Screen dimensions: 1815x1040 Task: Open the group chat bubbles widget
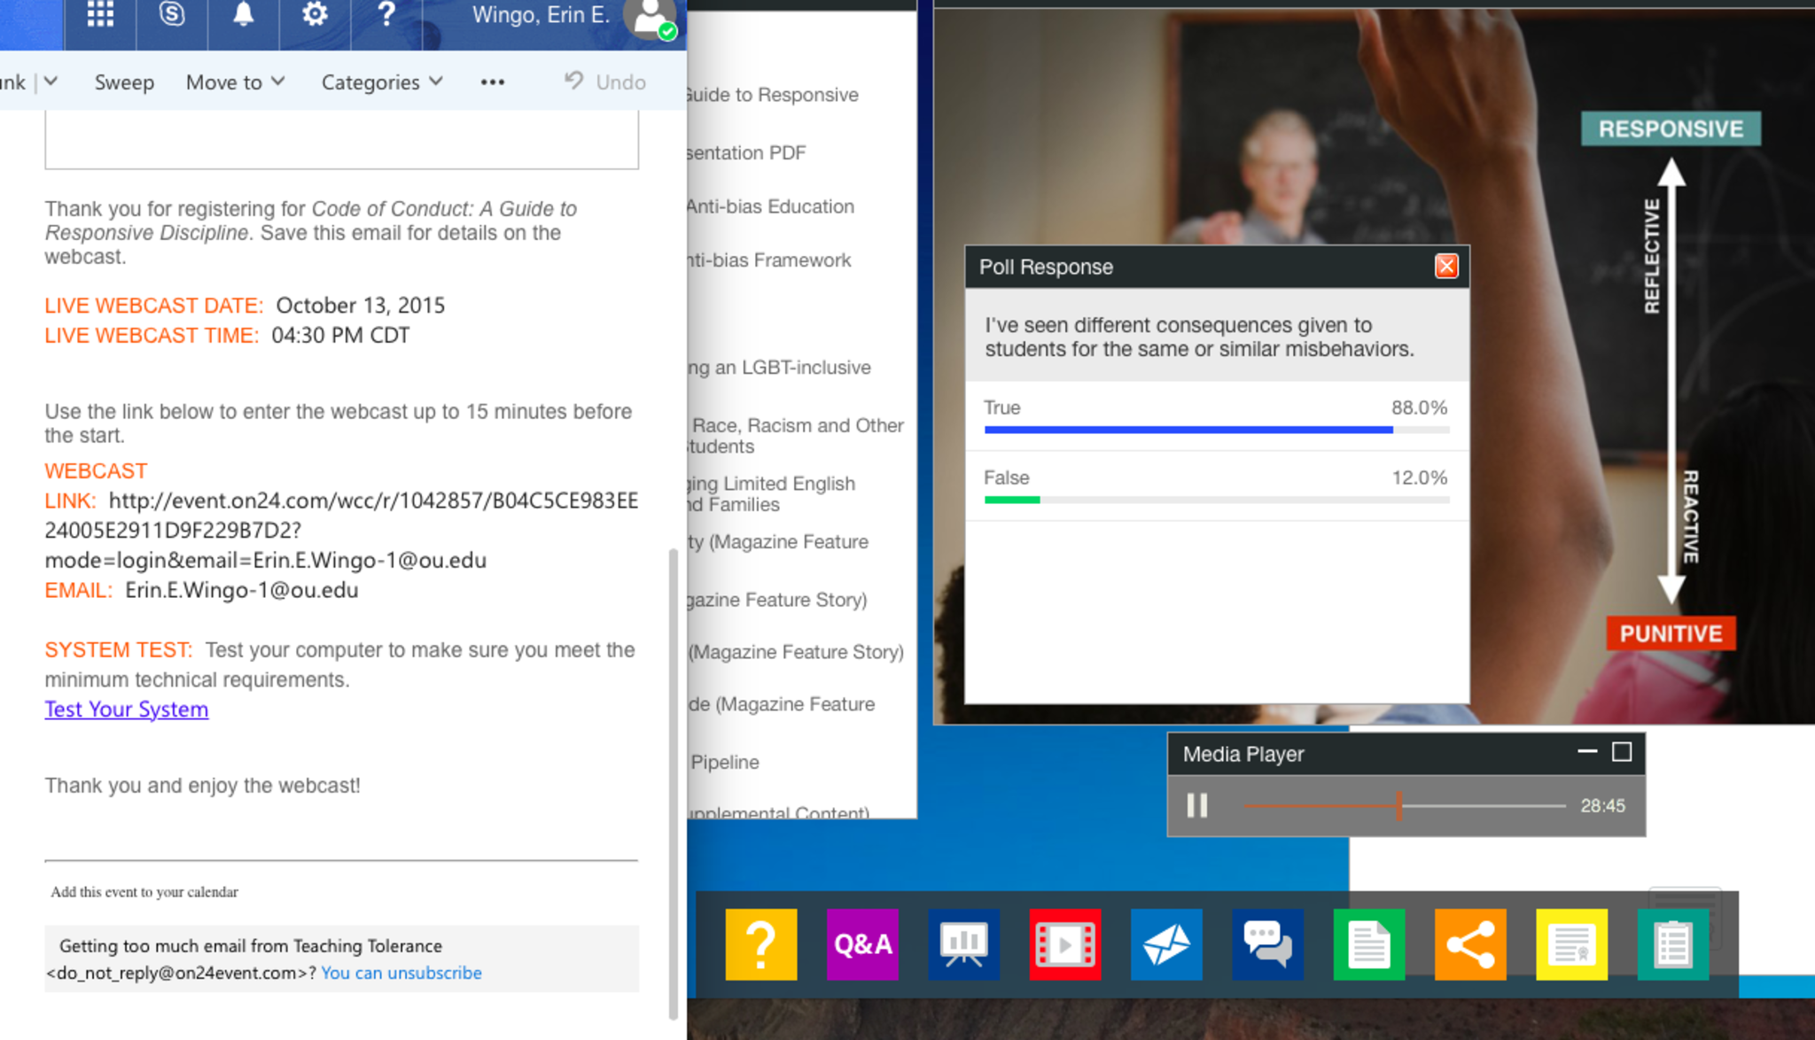tap(1267, 944)
